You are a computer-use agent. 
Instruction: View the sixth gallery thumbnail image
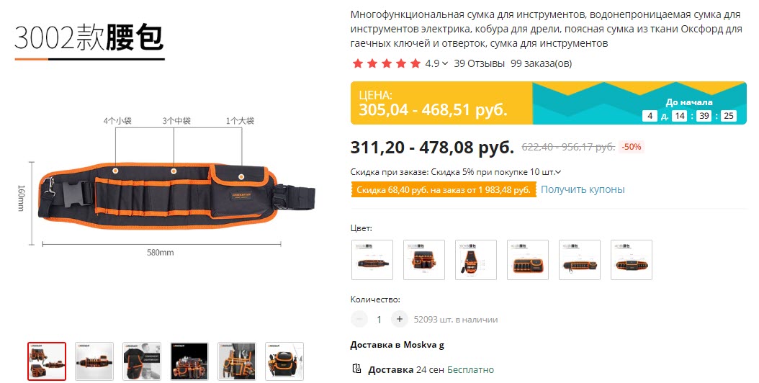(284, 361)
